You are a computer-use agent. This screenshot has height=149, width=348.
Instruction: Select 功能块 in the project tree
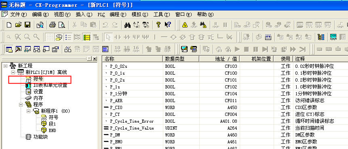pos(40,137)
